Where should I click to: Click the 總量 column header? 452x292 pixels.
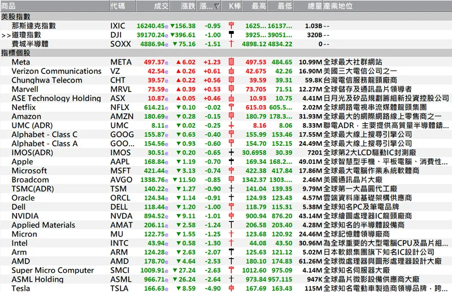307,6
